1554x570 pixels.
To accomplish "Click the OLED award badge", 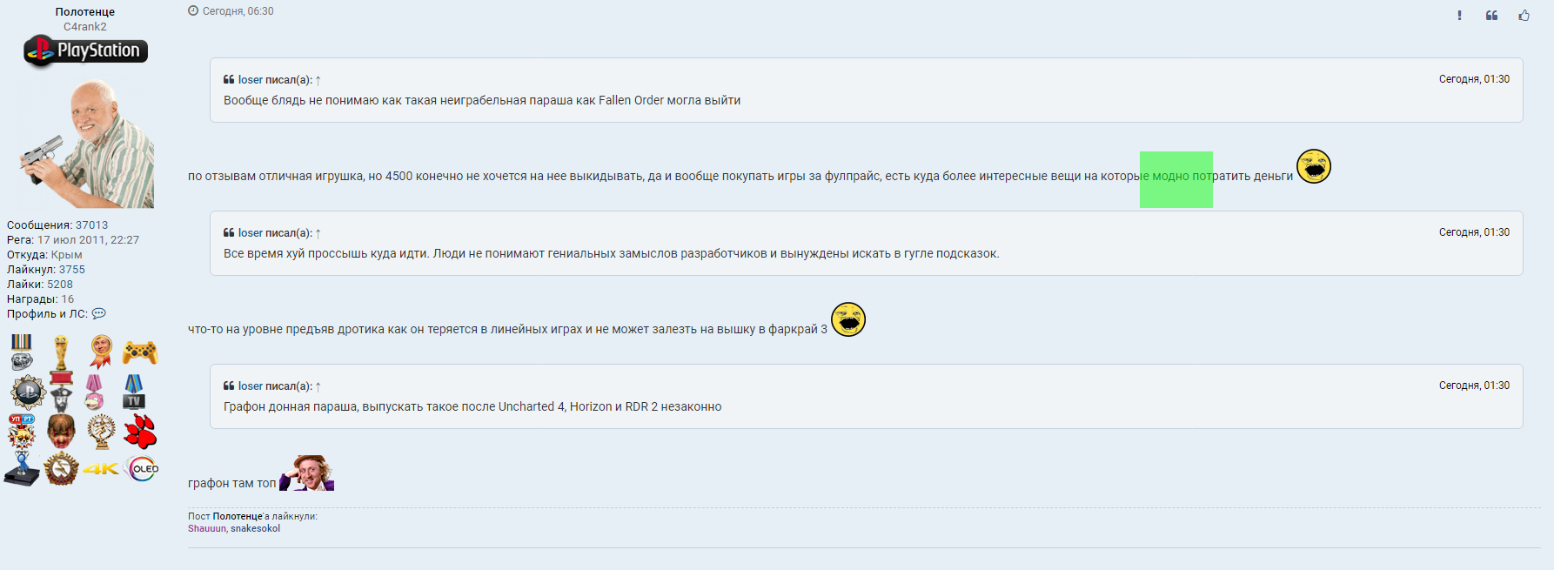I will coord(142,468).
